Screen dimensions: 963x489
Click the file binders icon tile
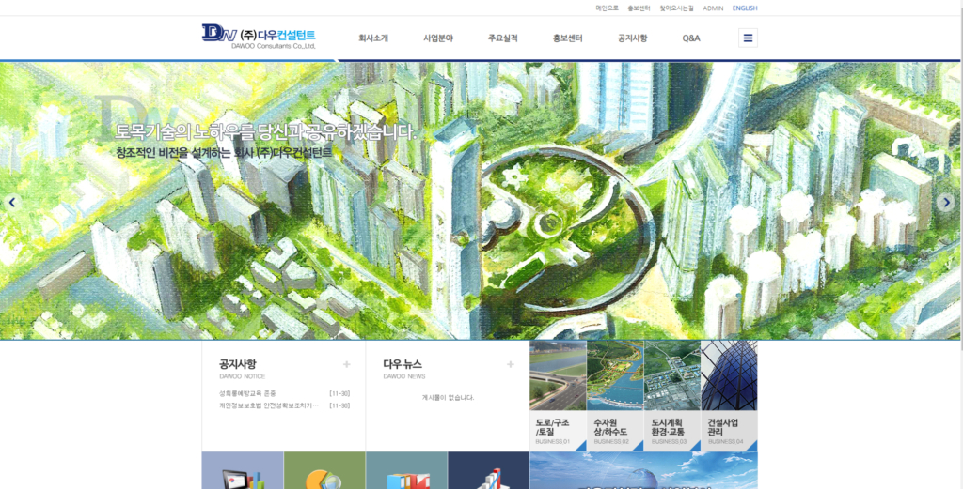tap(406, 472)
